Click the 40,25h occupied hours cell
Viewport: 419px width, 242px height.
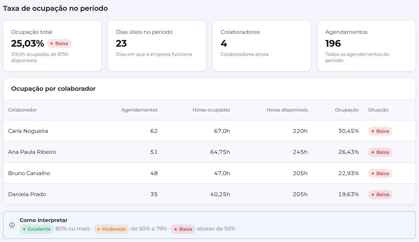[220, 194]
